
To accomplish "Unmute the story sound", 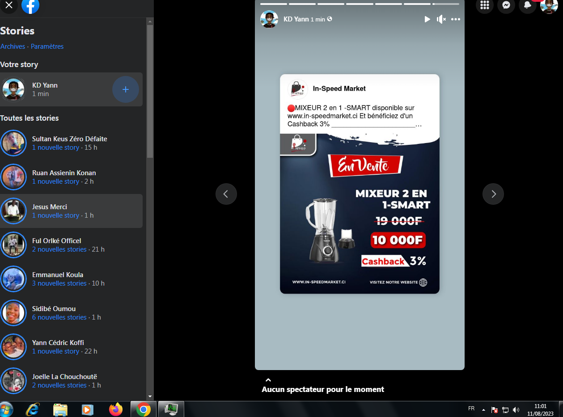I will point(441,19).
